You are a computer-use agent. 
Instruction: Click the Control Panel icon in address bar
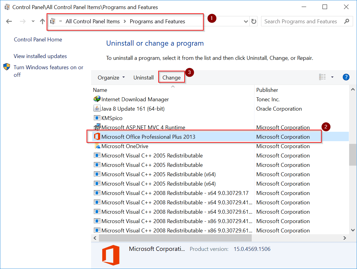pyautogui.click(x=53, y=21)
